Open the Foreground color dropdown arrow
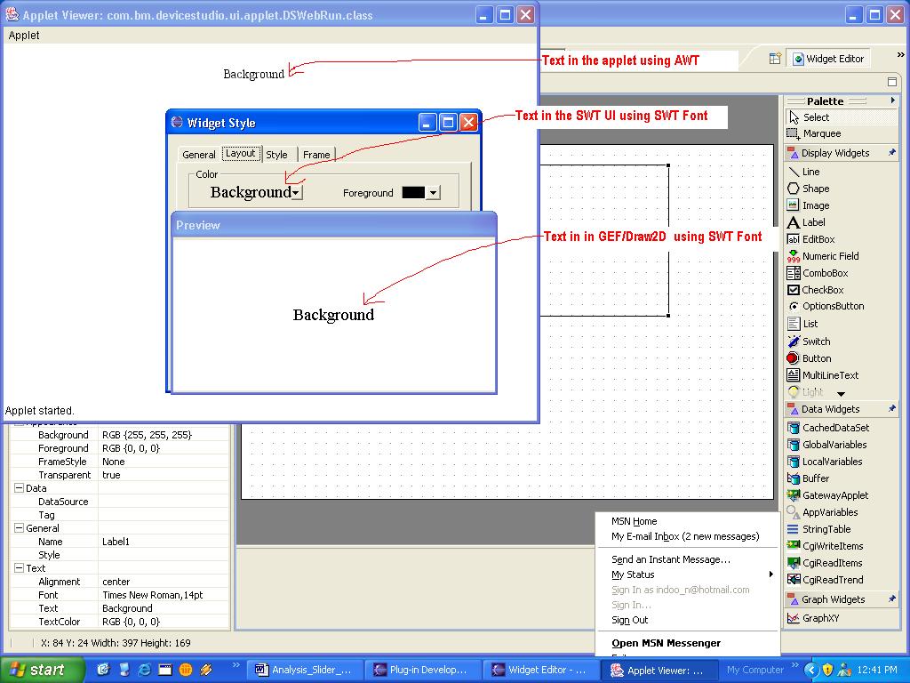Screen dimensions: 910x683 (x=433, y=193)
